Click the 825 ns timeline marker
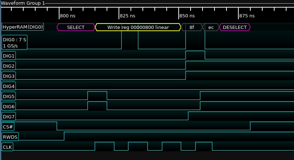The width and height of the screenshot is (294, 160). tap(127, 16)
